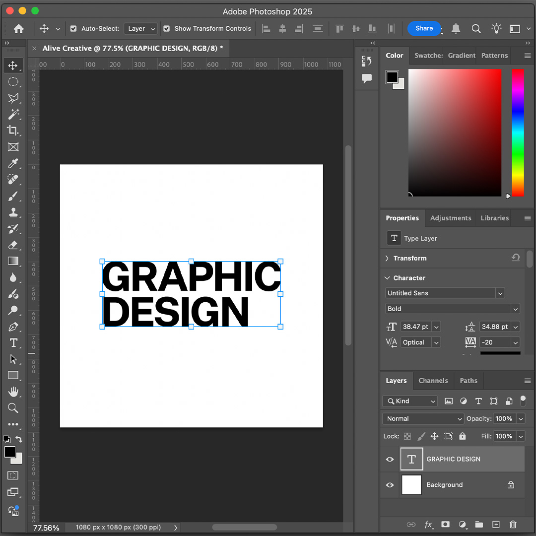Open the Normal blend mode dropdown
The image size is (536, 536).
click(423, 418)
